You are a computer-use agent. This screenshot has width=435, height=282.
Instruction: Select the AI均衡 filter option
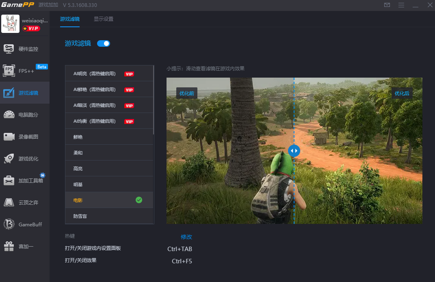click(x=109, y=121)
